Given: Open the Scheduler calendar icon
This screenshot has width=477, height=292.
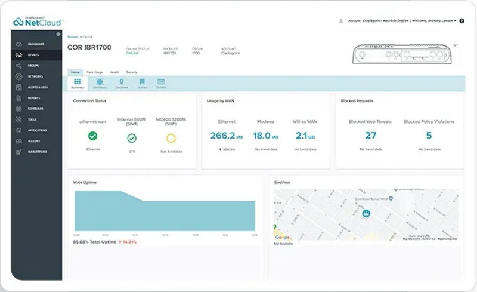Looking at the screenshot, I should [18, 109].
